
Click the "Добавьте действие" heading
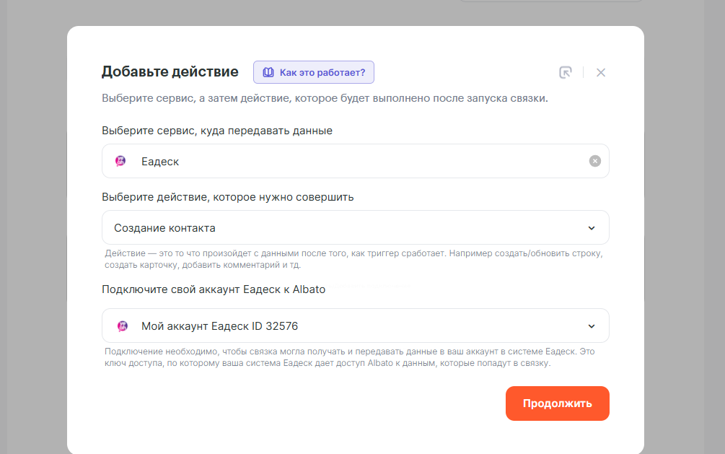(x=170, y=71)
